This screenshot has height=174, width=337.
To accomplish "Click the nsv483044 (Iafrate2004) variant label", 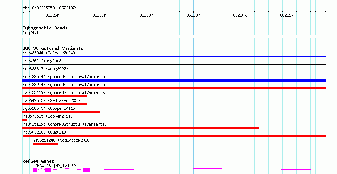I will tap(49, 53).
